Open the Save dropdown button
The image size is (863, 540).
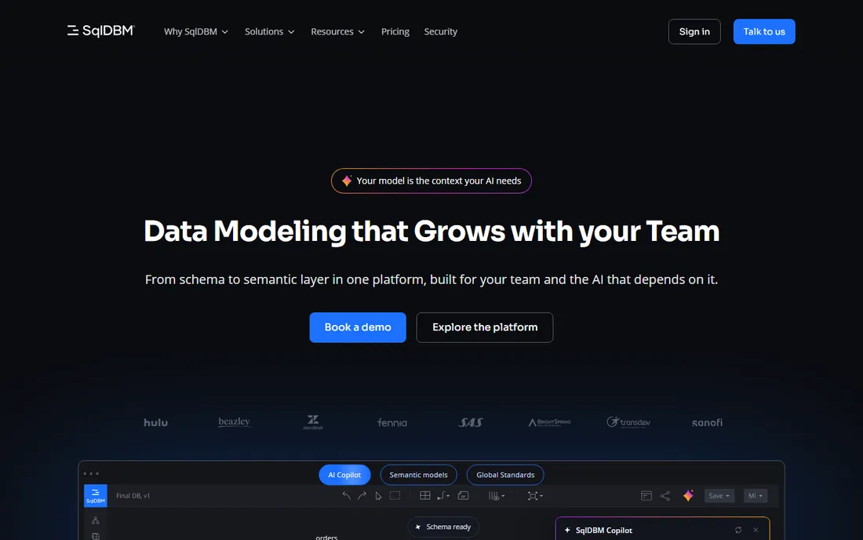click(719, 495)
